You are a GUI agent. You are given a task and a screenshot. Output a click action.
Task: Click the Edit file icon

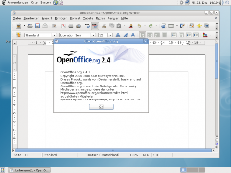pyautogui.click(x=54, y=26)
